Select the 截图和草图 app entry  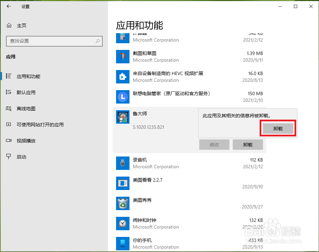[190, 57]
